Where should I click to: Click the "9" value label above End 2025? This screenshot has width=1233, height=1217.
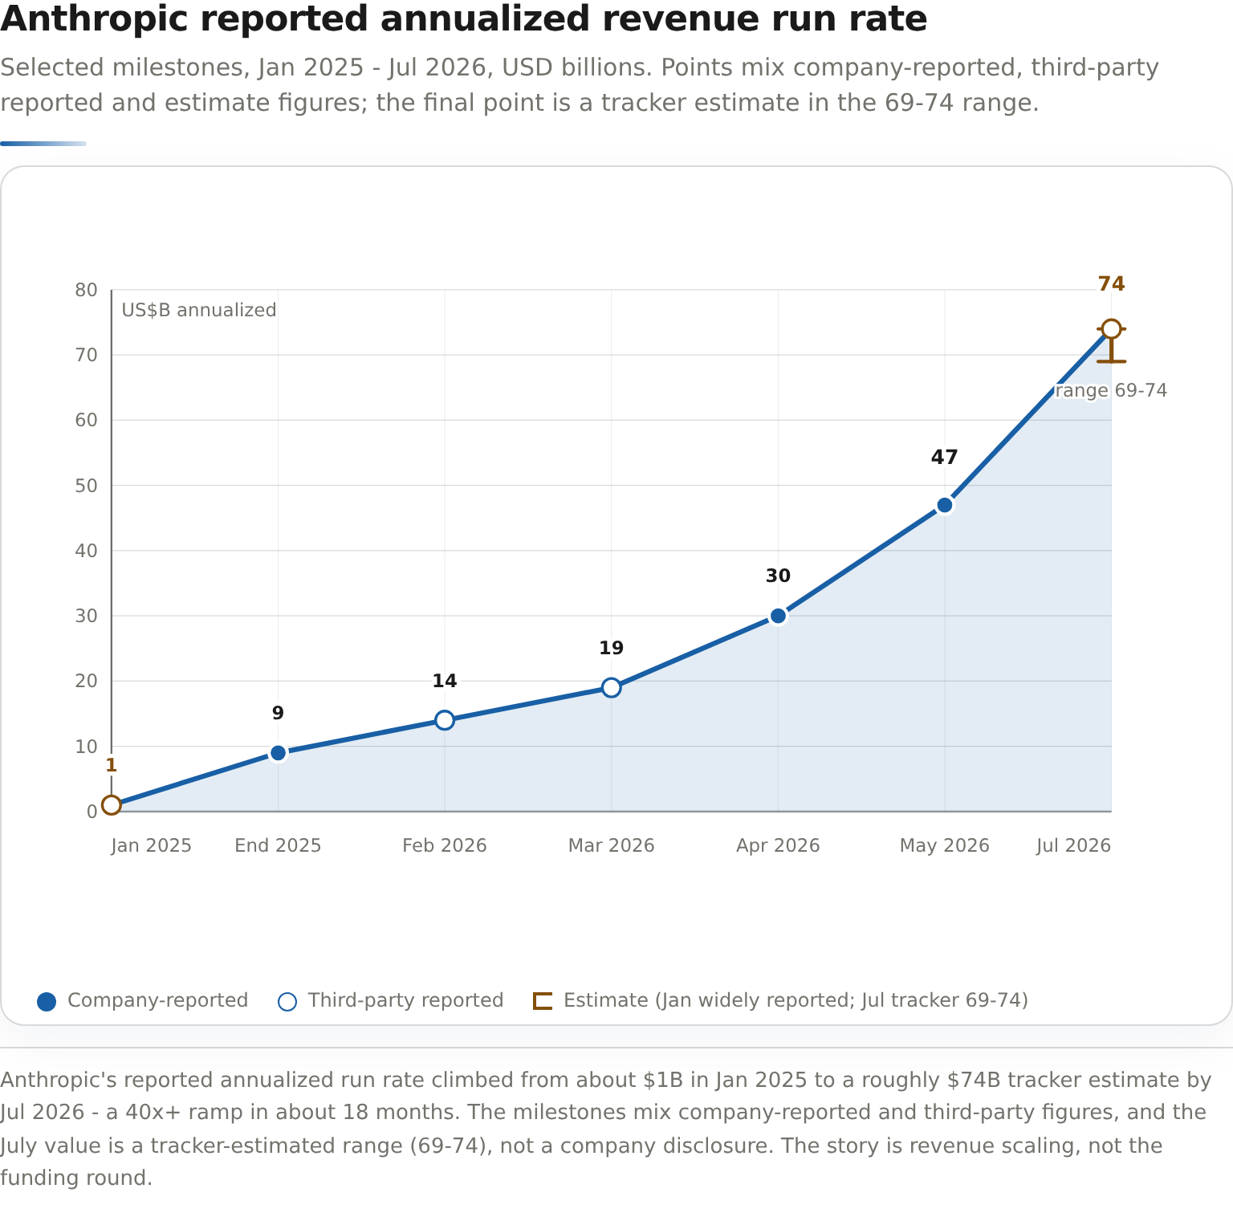click(x=278, y=713)
